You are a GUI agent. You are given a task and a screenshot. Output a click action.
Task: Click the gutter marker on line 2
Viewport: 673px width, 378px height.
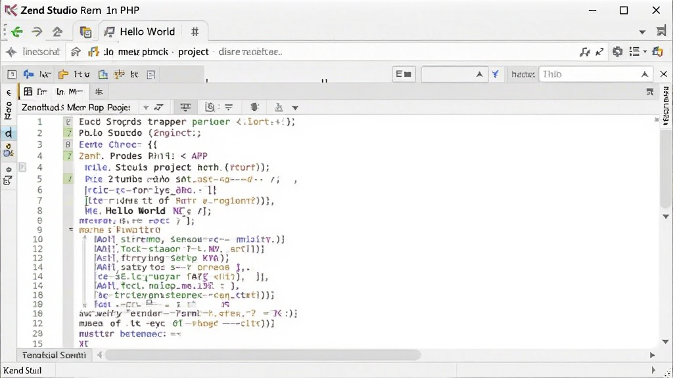pyautogui.click(x=68, y=133)
